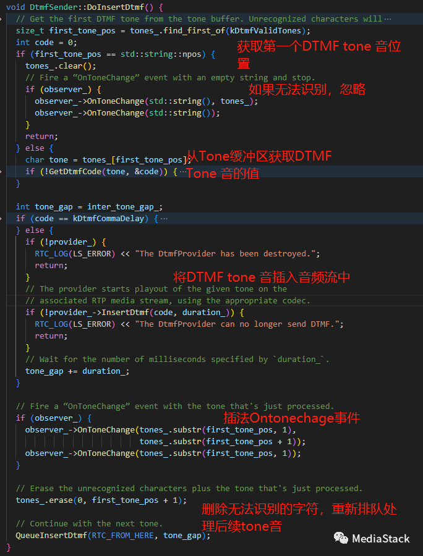The width and height of the screenshot is (423, 556).
Task: Unfold the collapsed GetDtmfCode if block
Action: pos(182,172)
